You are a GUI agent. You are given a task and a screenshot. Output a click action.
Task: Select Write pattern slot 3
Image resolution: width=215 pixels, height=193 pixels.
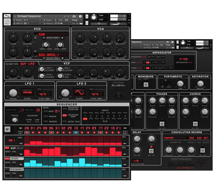(x=97, y=113)
